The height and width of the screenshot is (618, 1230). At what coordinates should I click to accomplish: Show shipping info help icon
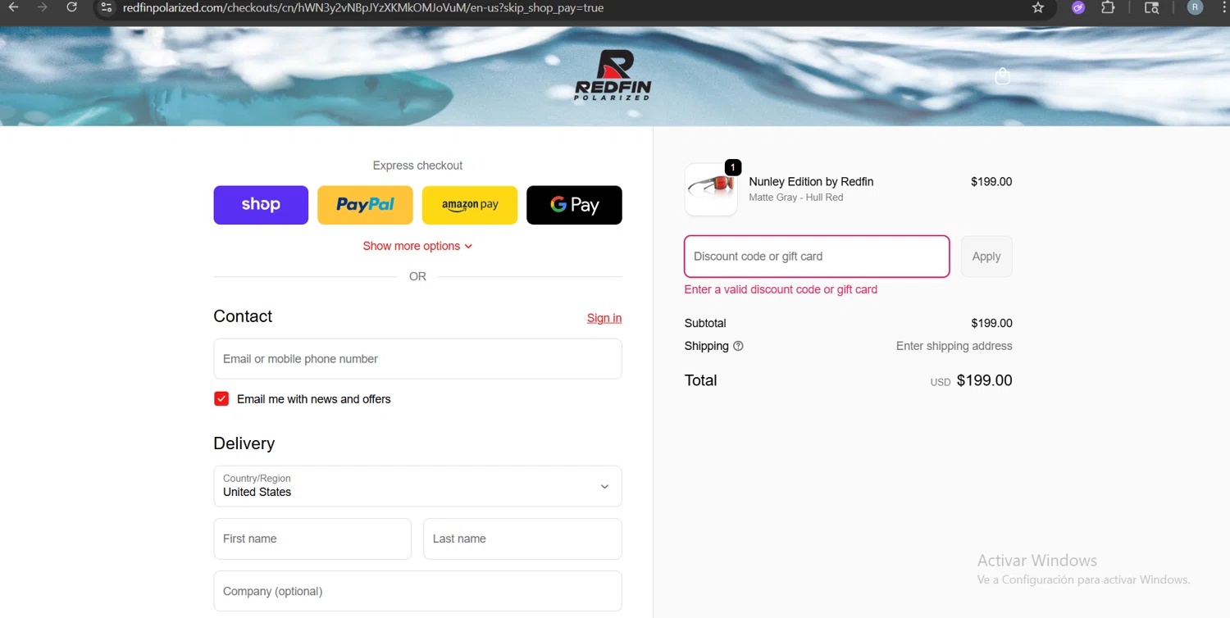738,346
